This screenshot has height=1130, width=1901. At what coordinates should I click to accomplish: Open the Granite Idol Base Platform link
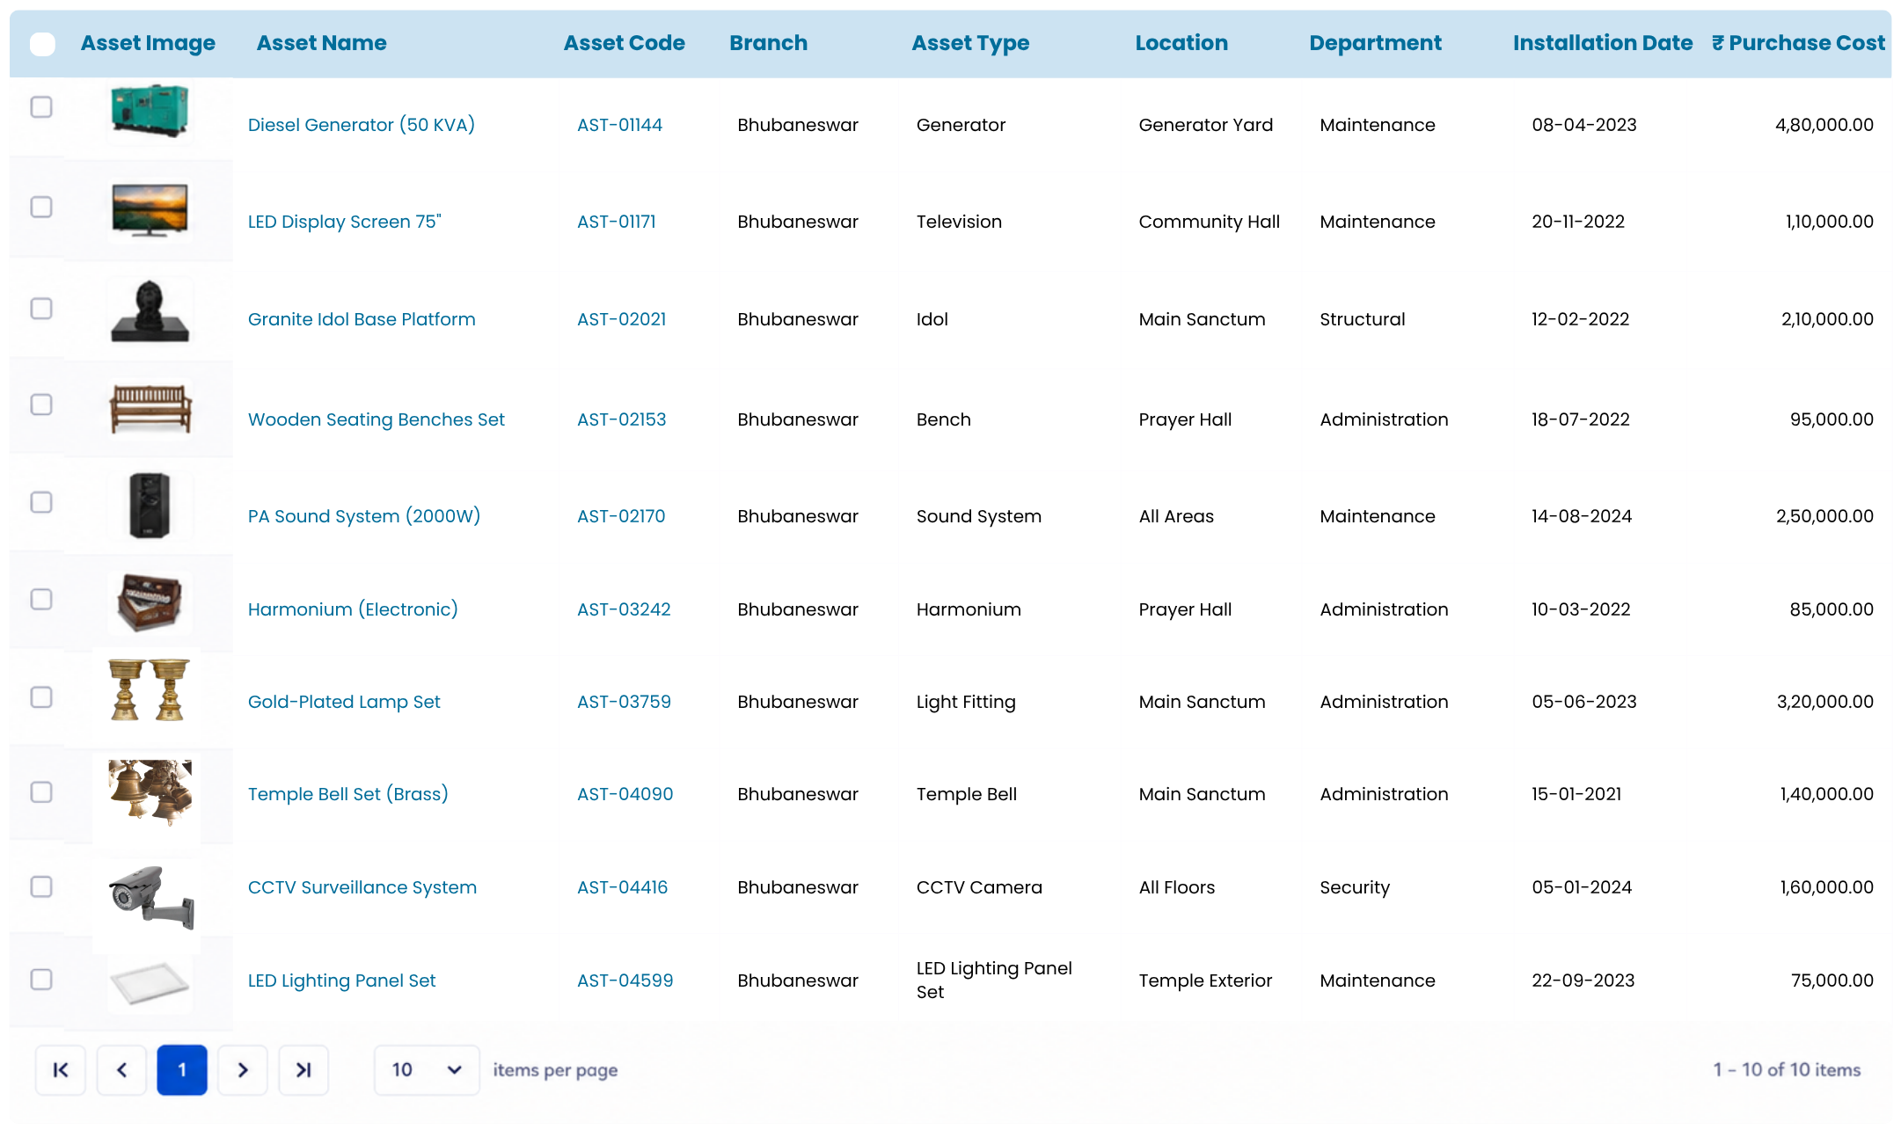pyautogui.click(x=362, y=319)
